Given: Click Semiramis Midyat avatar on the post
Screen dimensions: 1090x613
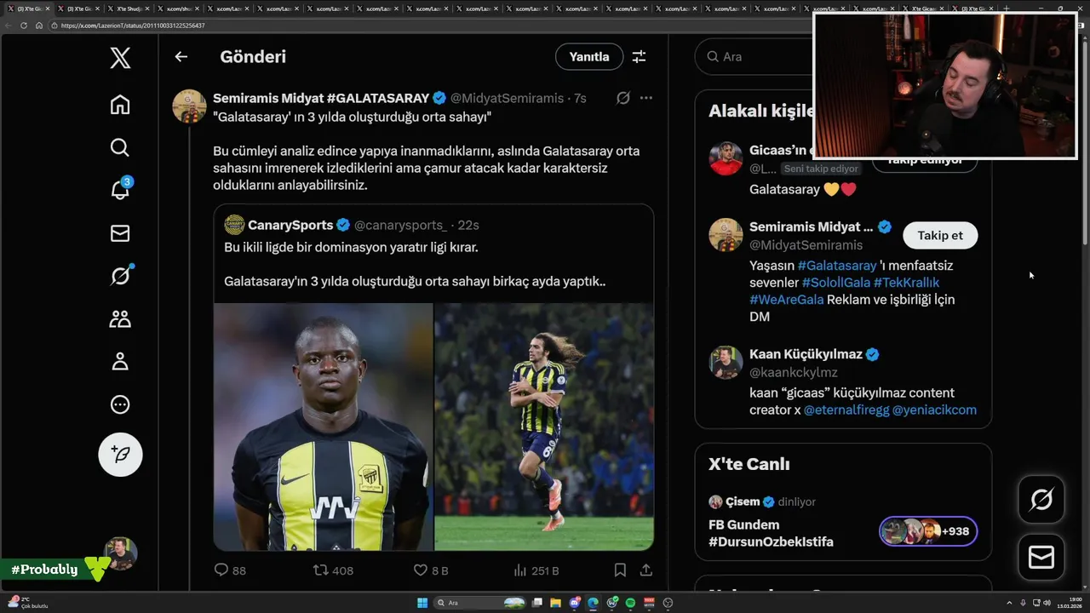Looking at the screenshot, I should [189, 106].
